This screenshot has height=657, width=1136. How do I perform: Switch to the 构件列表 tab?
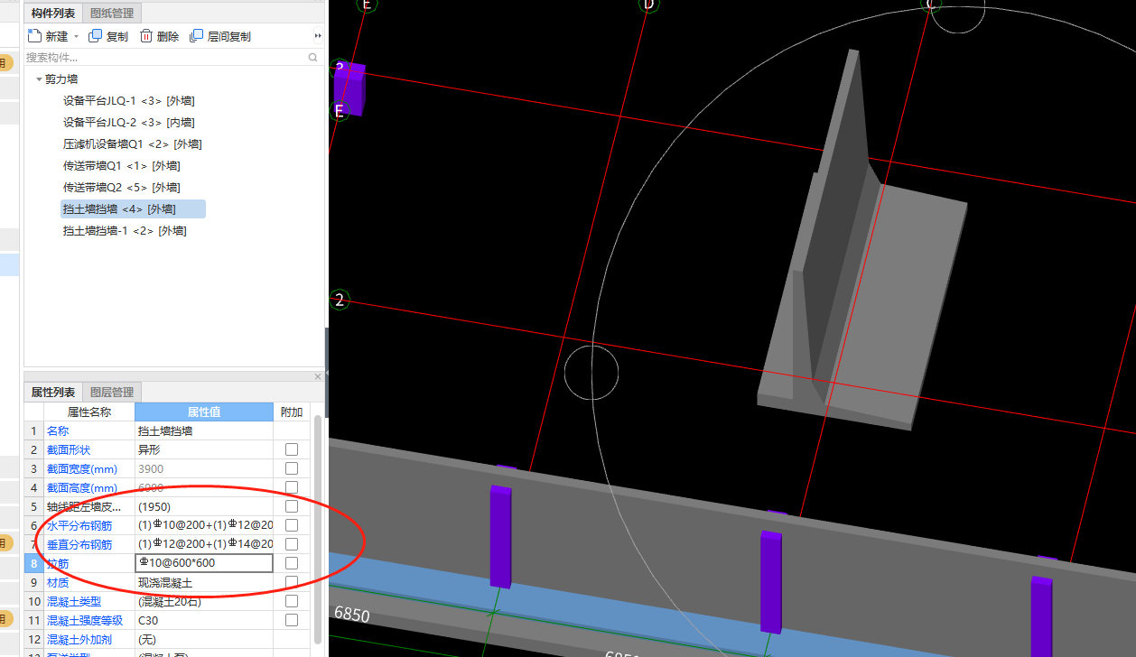click(x=53, y=13)
